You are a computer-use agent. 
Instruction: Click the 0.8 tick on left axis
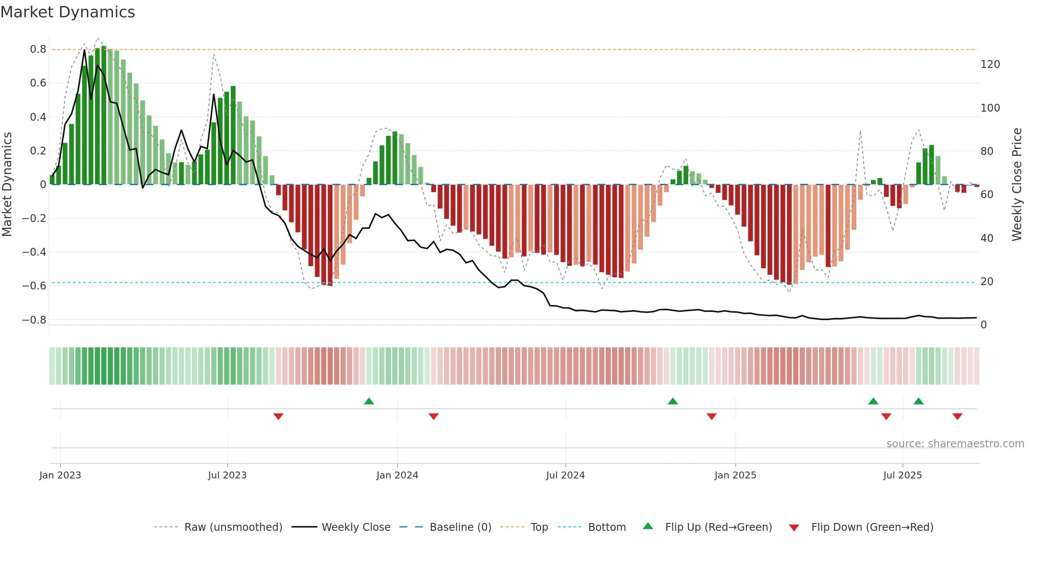pos(38,49)
